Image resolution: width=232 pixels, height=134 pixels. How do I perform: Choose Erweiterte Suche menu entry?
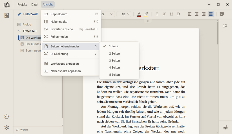click(x=71, y=29)
